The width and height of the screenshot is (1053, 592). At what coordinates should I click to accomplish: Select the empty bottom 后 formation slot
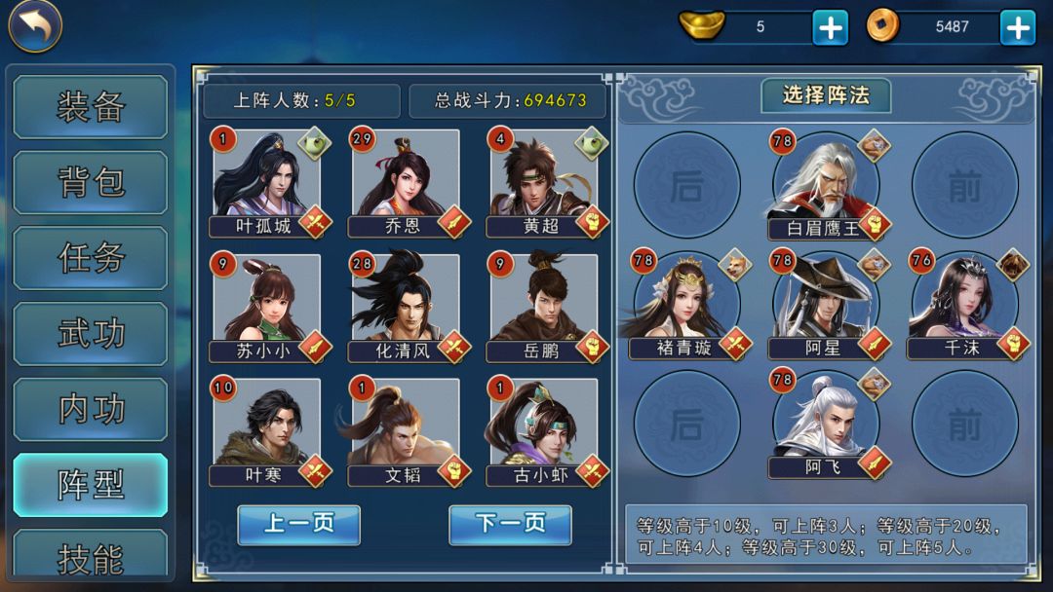coord(687,423)
